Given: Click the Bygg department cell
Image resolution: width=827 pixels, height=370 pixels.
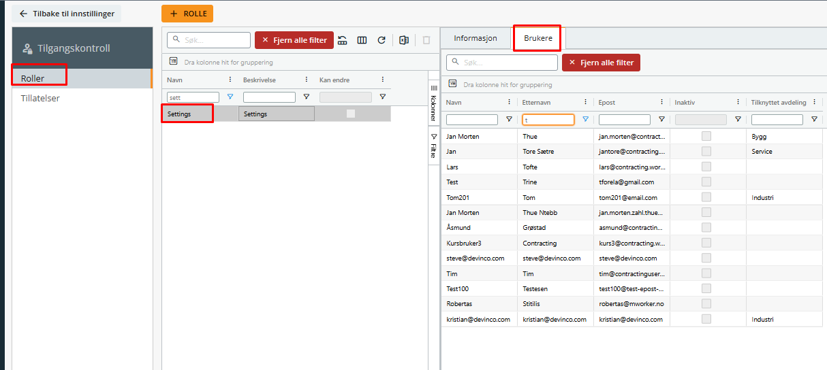Looking at the screenshot, I should (786, 136).
